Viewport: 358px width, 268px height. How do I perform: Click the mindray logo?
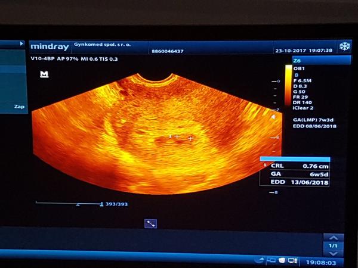[x=51, y=46]
